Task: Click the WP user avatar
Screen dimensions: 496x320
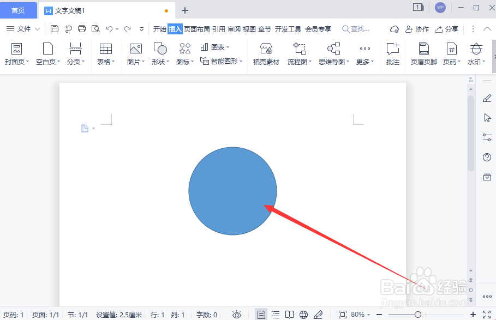Action: 440,8
